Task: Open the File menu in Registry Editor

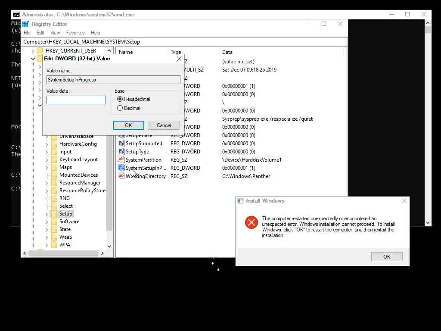Action: coord(27,33)
